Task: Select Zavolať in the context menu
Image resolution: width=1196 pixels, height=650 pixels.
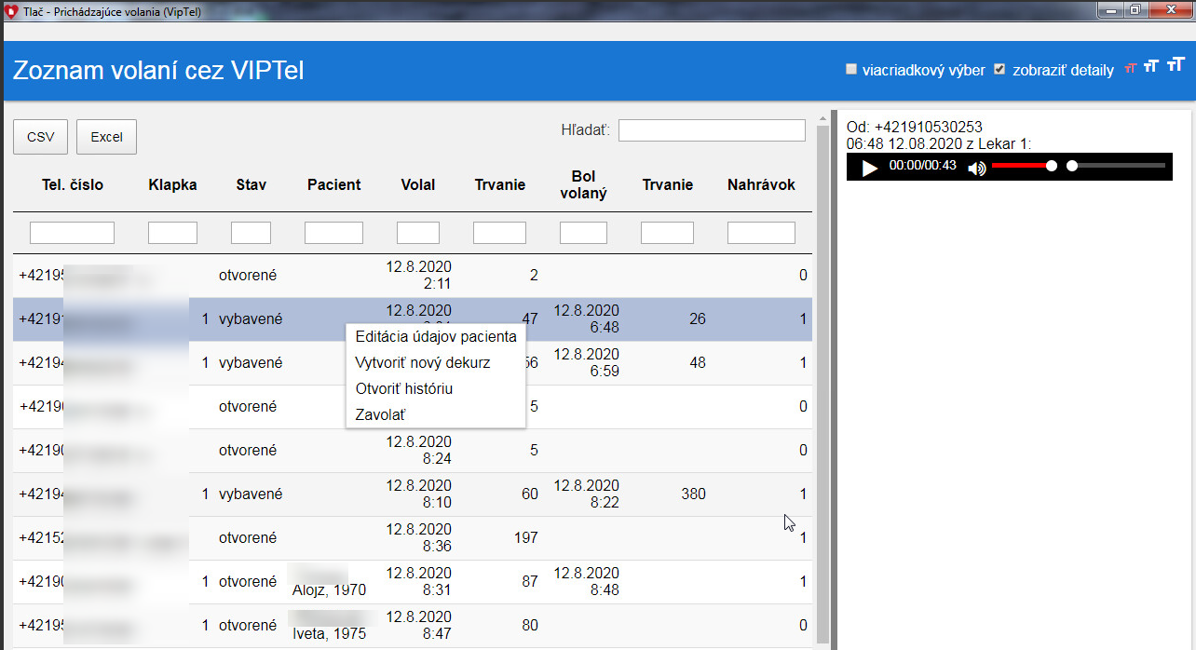Action: 436,414
